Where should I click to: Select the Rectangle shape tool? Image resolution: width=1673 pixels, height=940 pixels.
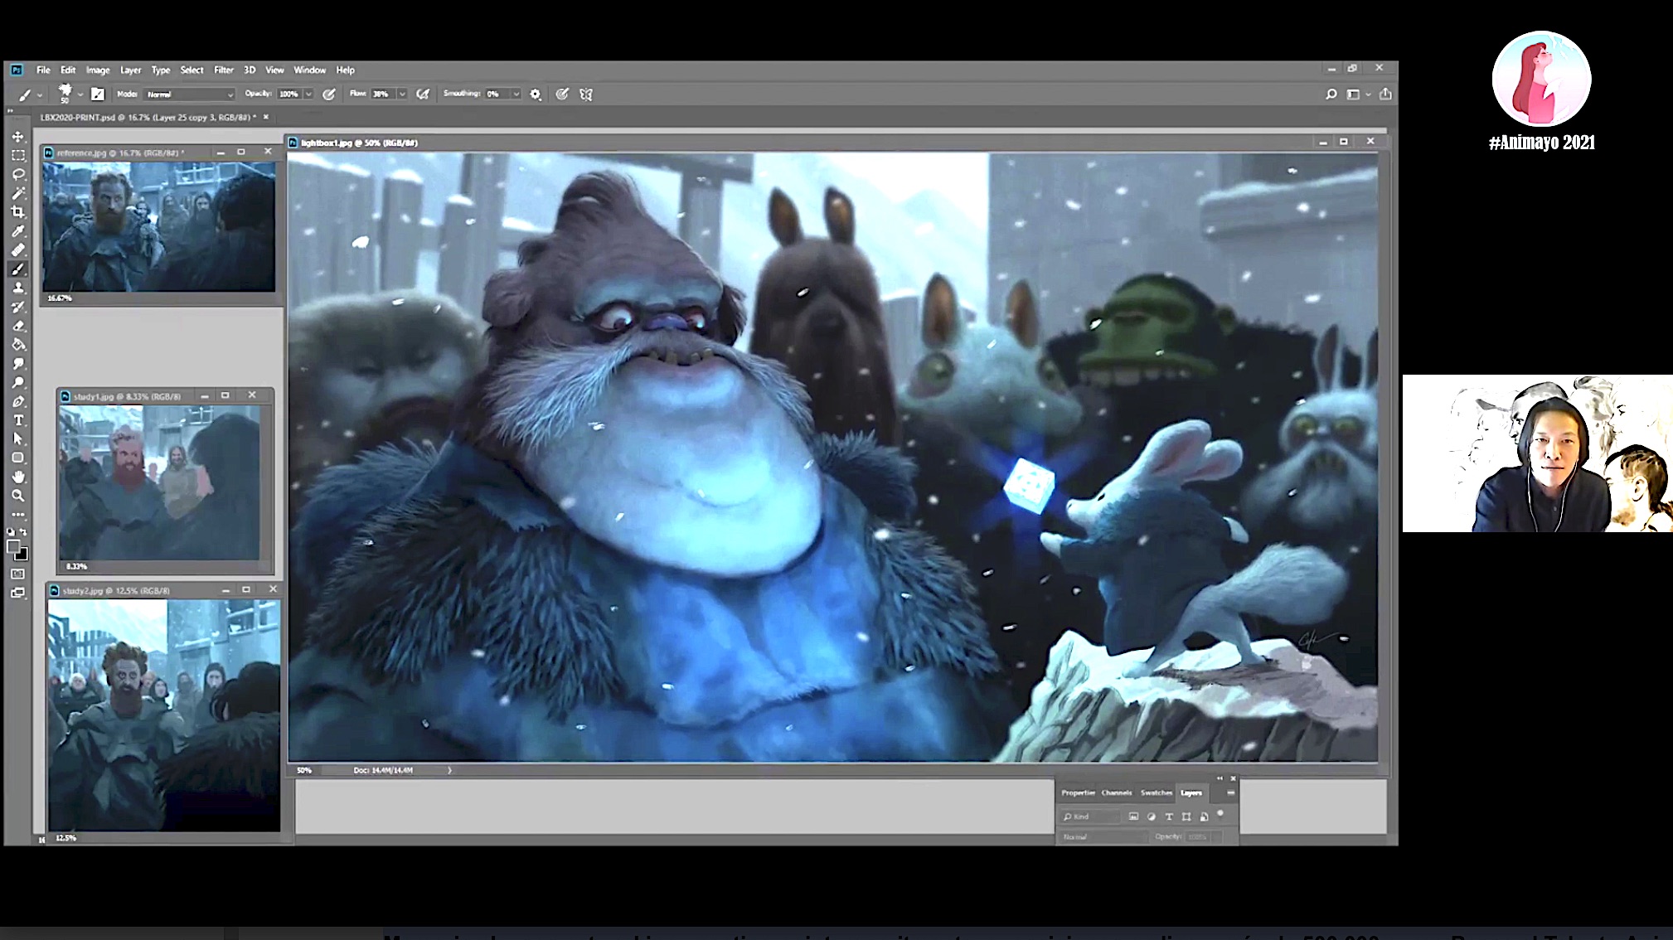(18, 458)
